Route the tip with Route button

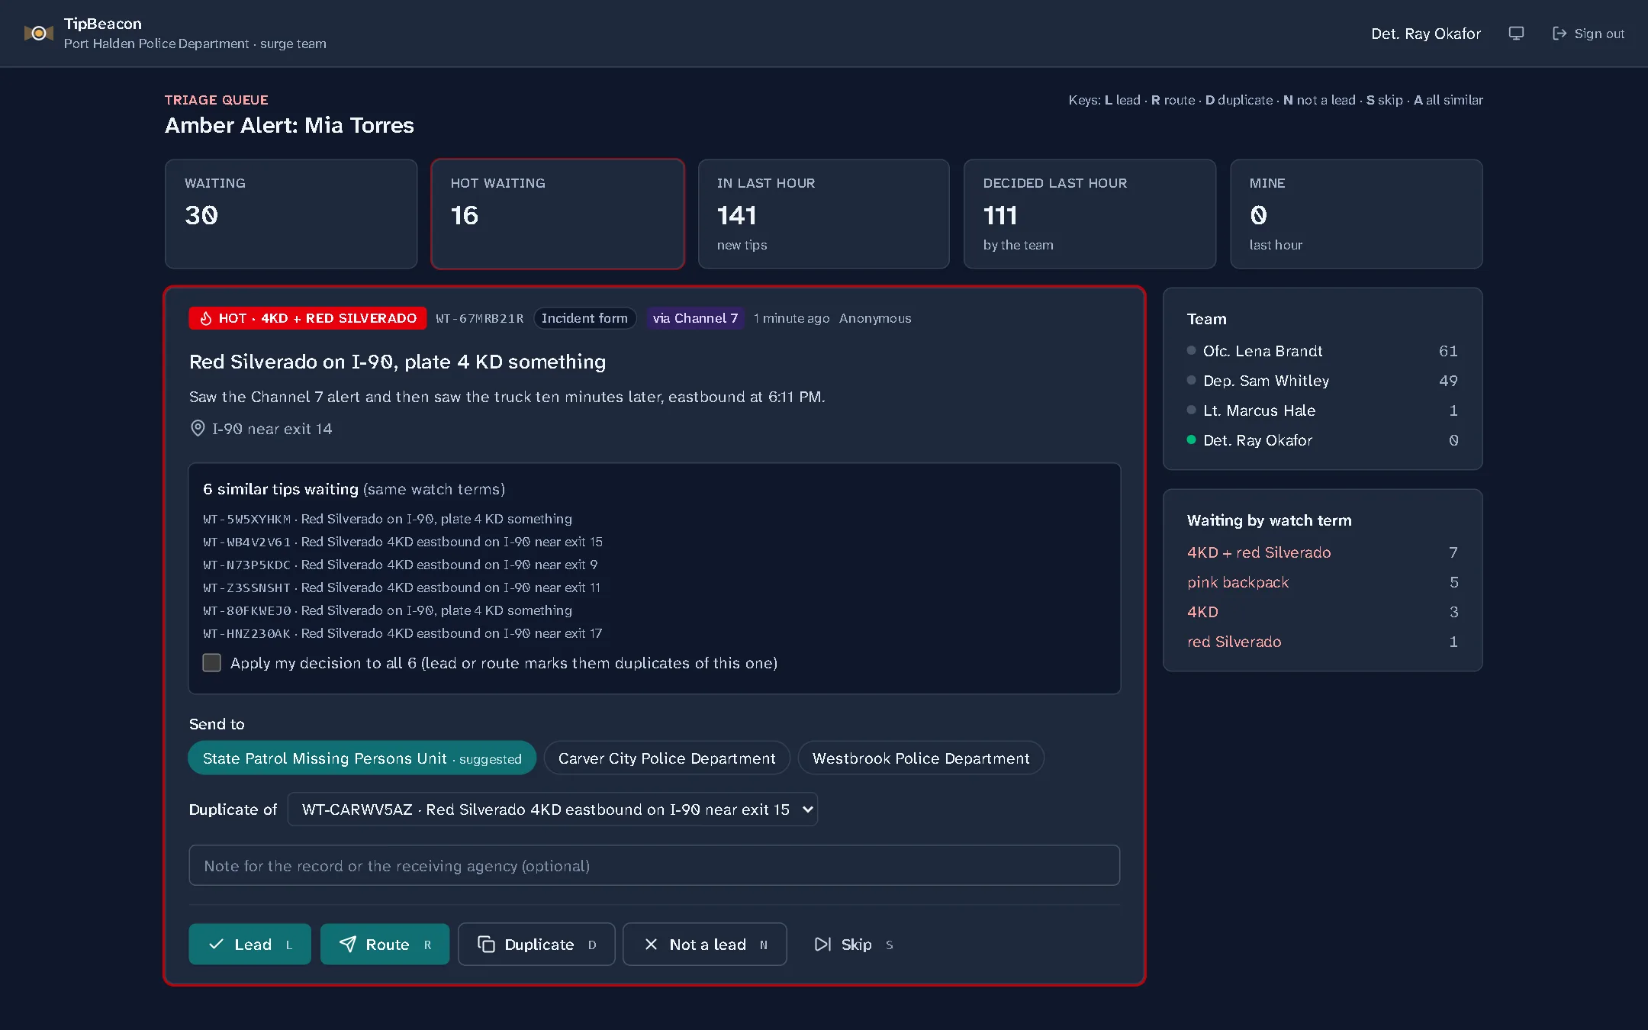[x=385, y=945]
